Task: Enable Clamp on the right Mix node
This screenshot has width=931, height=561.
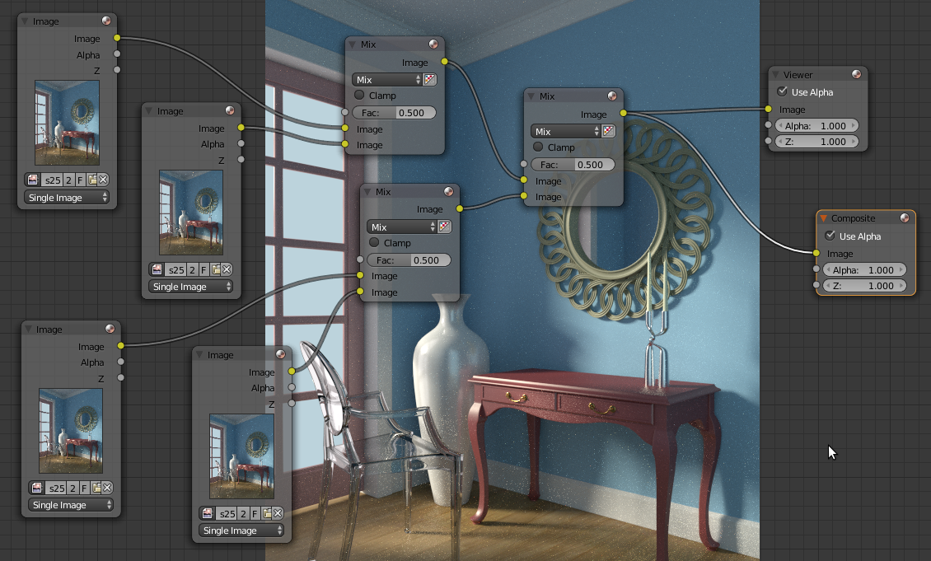Action: (538, 147)
